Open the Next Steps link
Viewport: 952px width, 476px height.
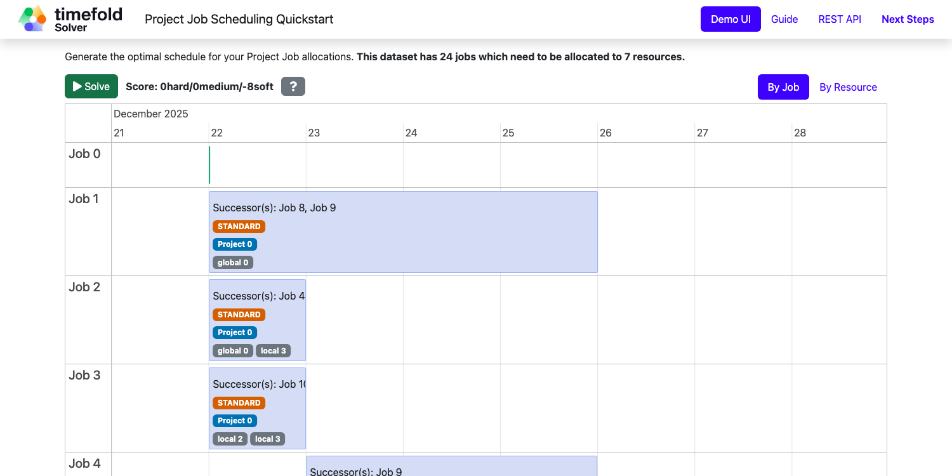tap(907, 19)
